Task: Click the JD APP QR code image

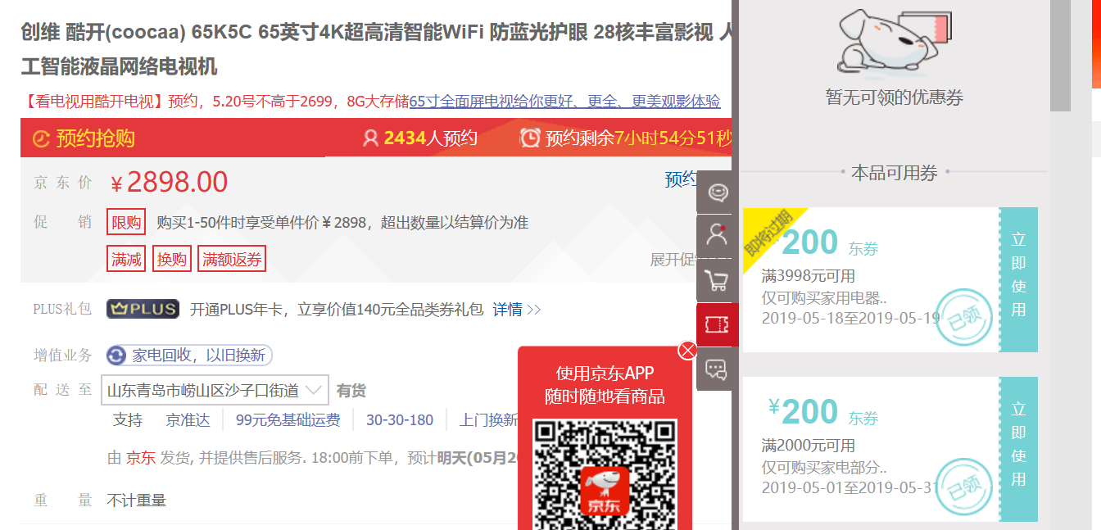Action: [x=605, y=473]
